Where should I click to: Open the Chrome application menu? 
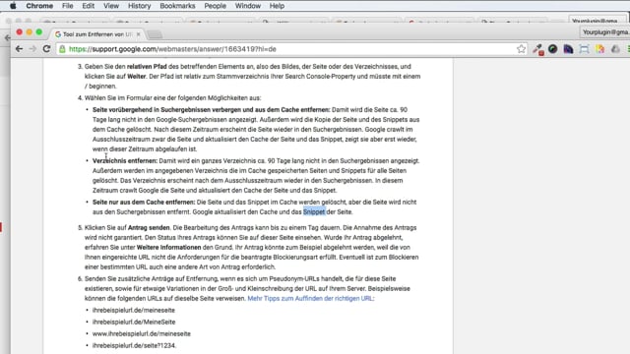(39, 6)
